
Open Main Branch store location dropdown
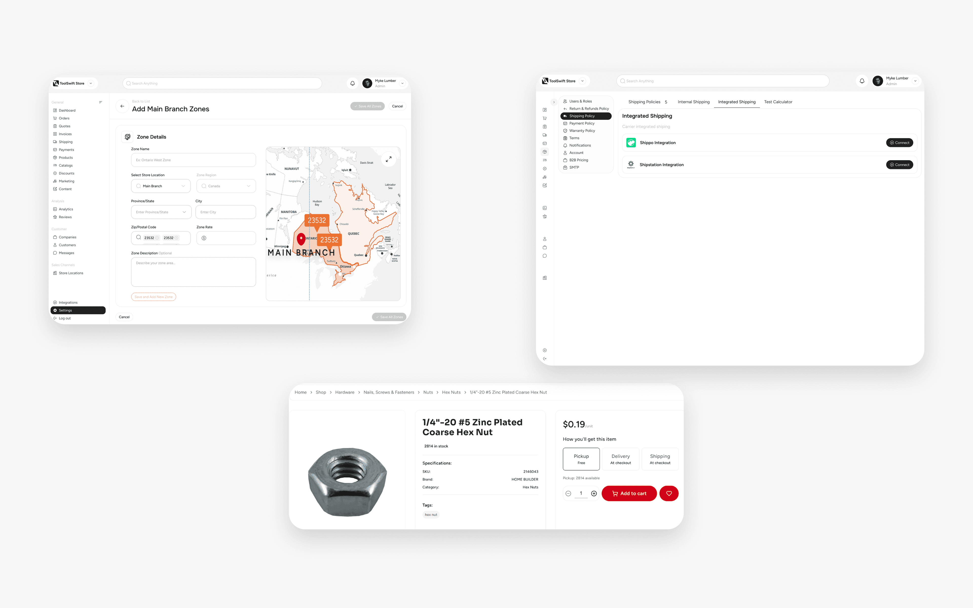click(161, 186)
